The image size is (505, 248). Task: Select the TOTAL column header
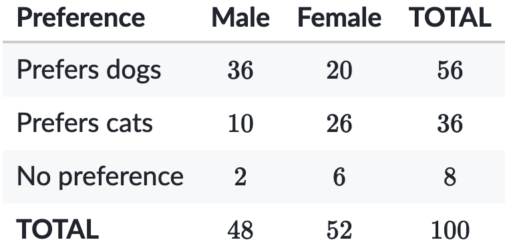coord(450,18)
